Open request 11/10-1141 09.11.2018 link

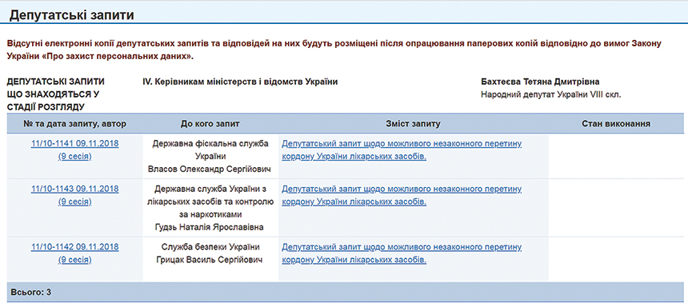tap(74, 143)
